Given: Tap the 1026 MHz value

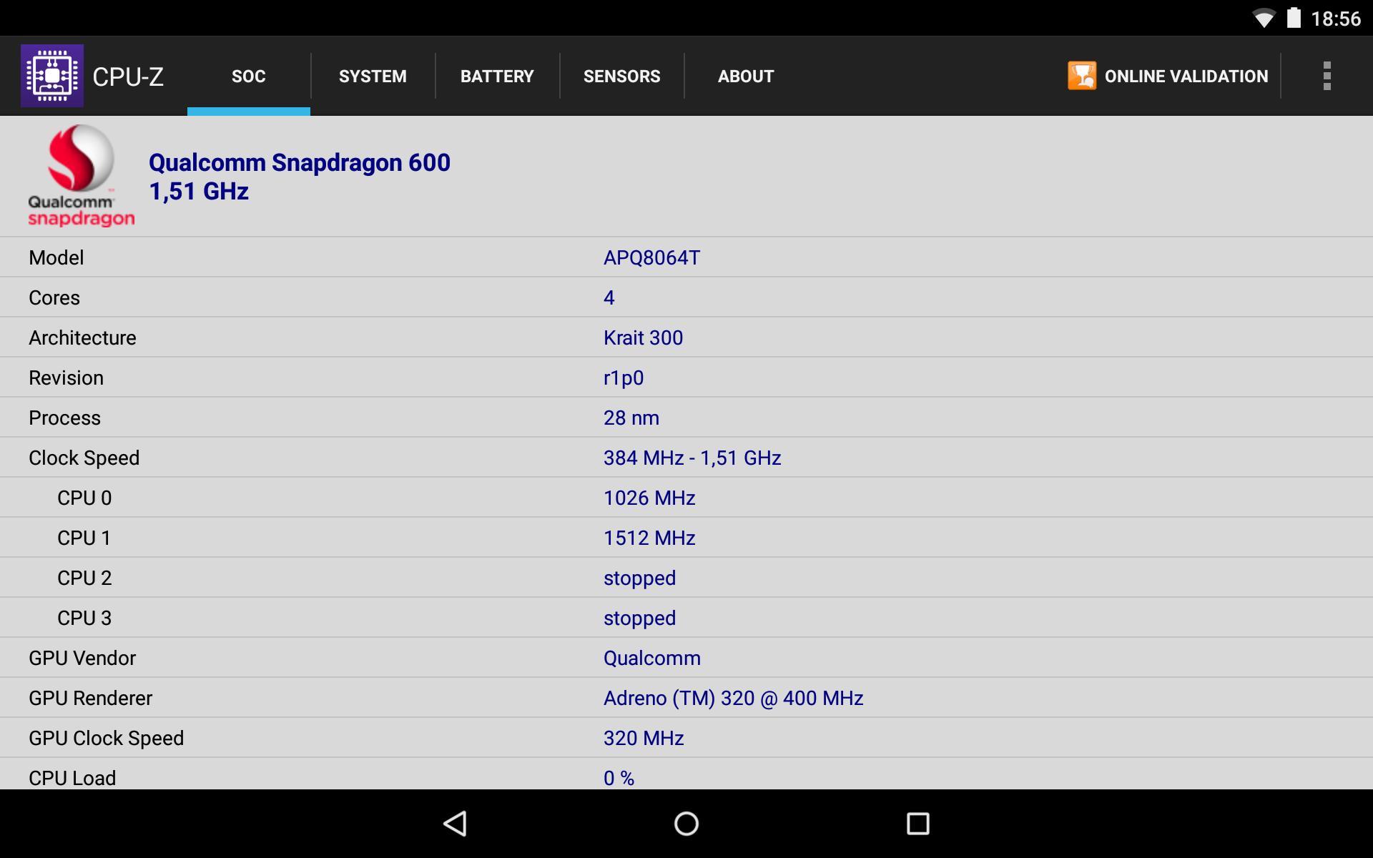Looking at the screenshot, I should pos(649,498).
